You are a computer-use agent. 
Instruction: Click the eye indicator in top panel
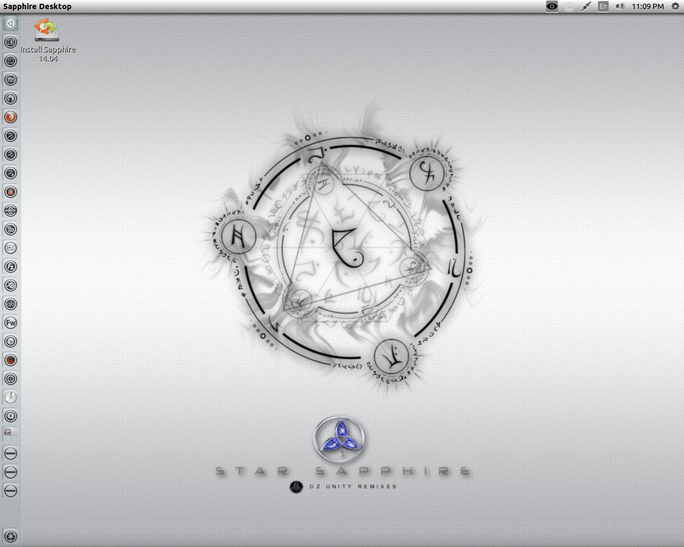[552, 6]
